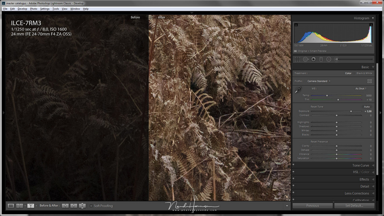The height and width of the screenshot is (216, 384).
Task: Switch to Loupe view
Action: click(11, 206)
